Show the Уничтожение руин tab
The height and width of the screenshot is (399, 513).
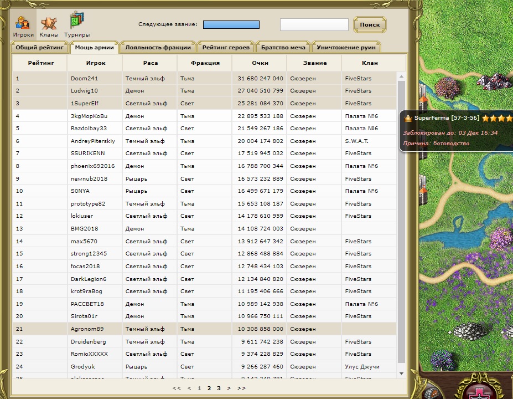pos(346,48)
